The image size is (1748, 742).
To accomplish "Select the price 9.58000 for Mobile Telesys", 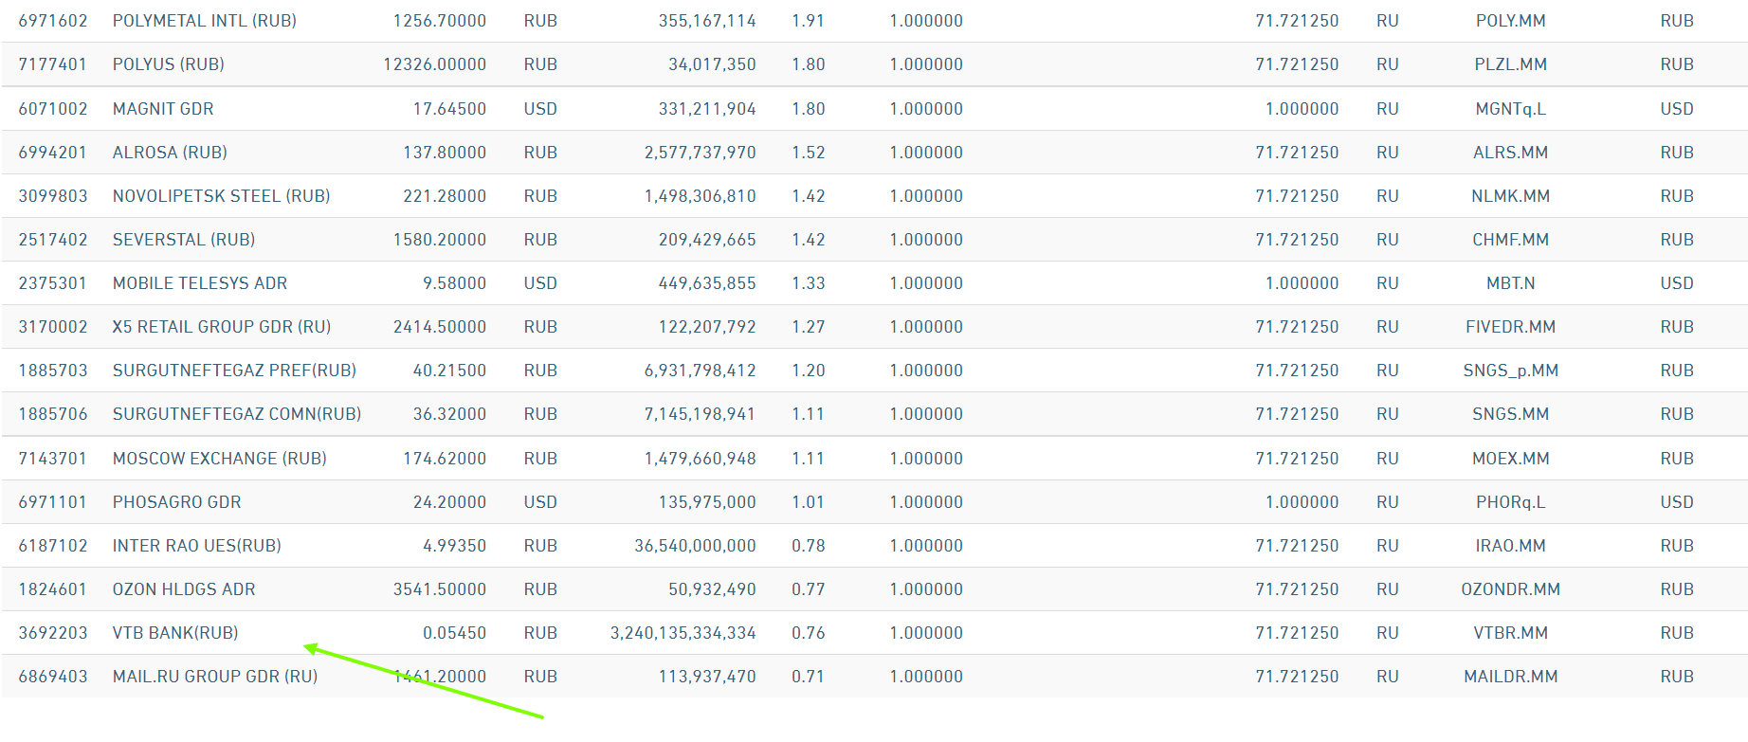I will (x=455, y=283).
